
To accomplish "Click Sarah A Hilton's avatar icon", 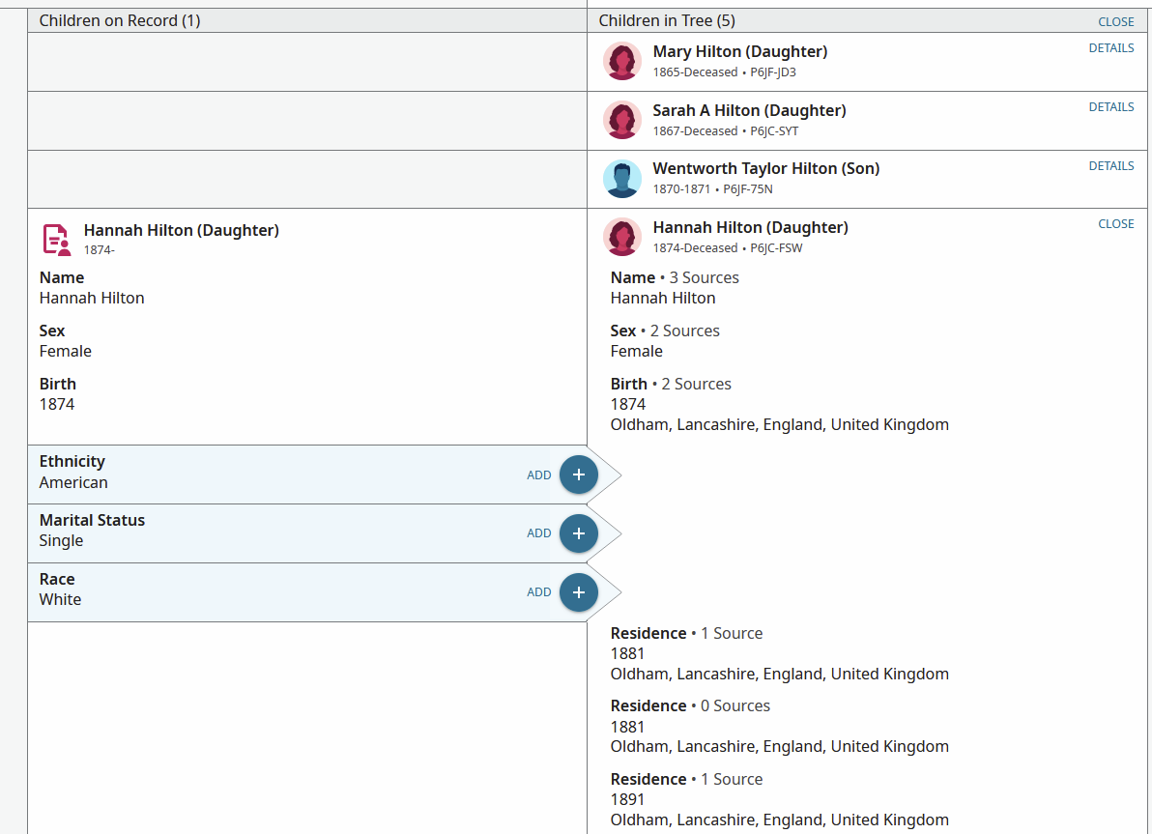I will pos(621,120).
